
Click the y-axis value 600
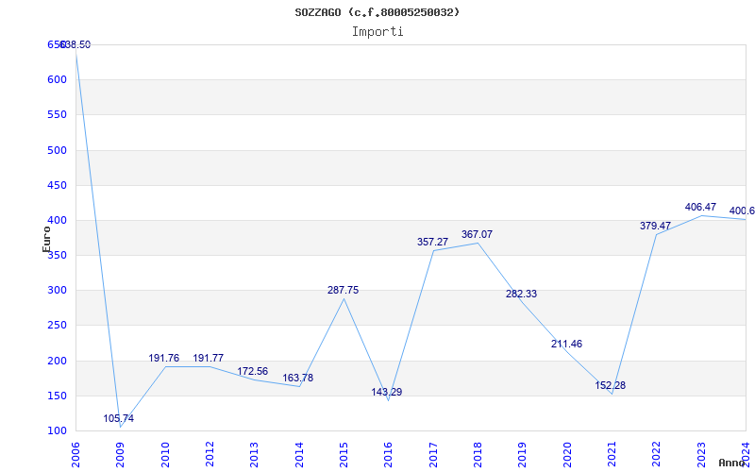pyautogui.click(x=57, y=80)
